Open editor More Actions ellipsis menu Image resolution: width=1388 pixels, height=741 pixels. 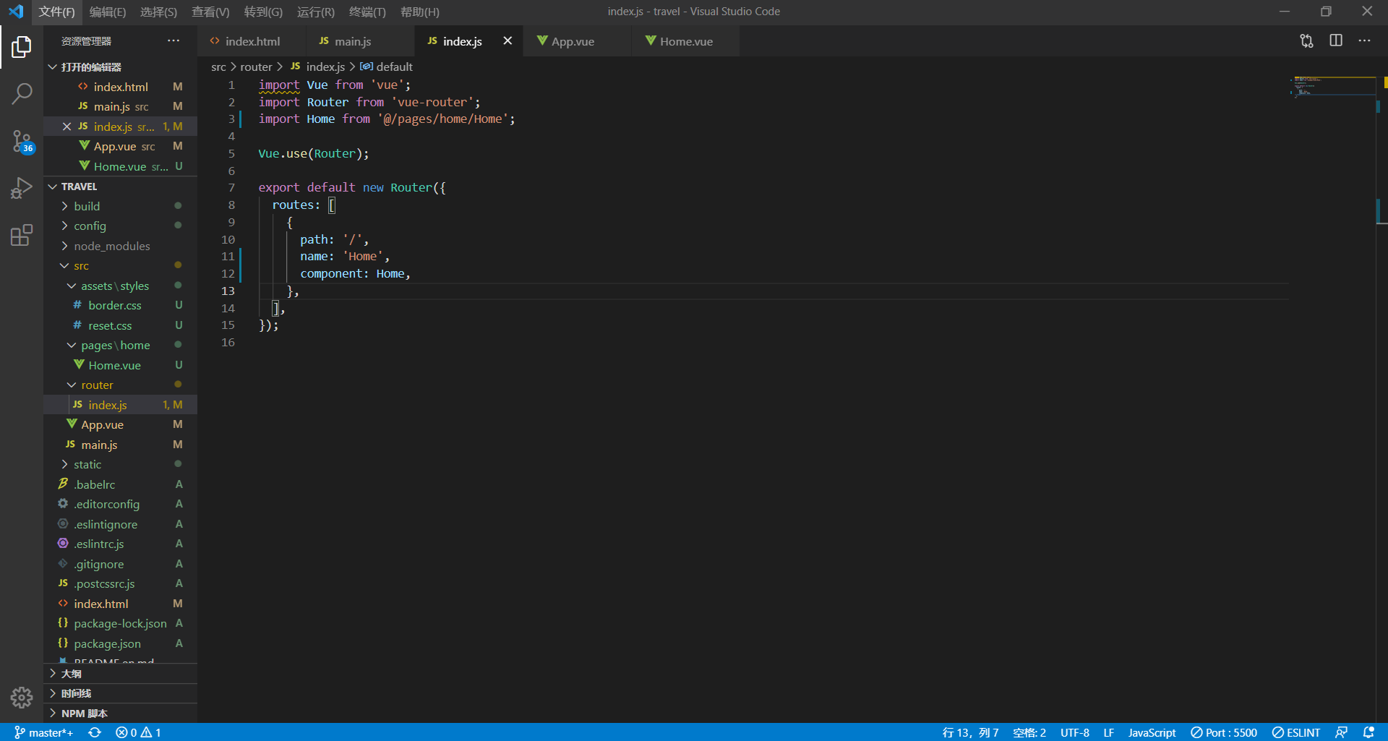(1364, 41)
